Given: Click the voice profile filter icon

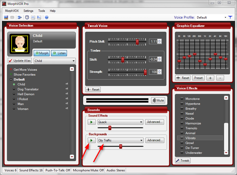Looking at the screenshot, I should [230, 17].
